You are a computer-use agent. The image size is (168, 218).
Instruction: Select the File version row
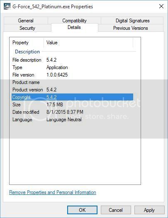pos(72,75)
